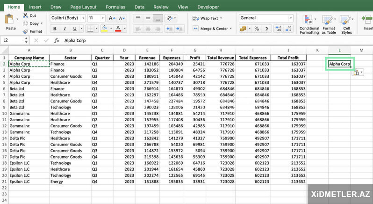
Task: Toggle underline formatting
Action: [x=75, y=29]
